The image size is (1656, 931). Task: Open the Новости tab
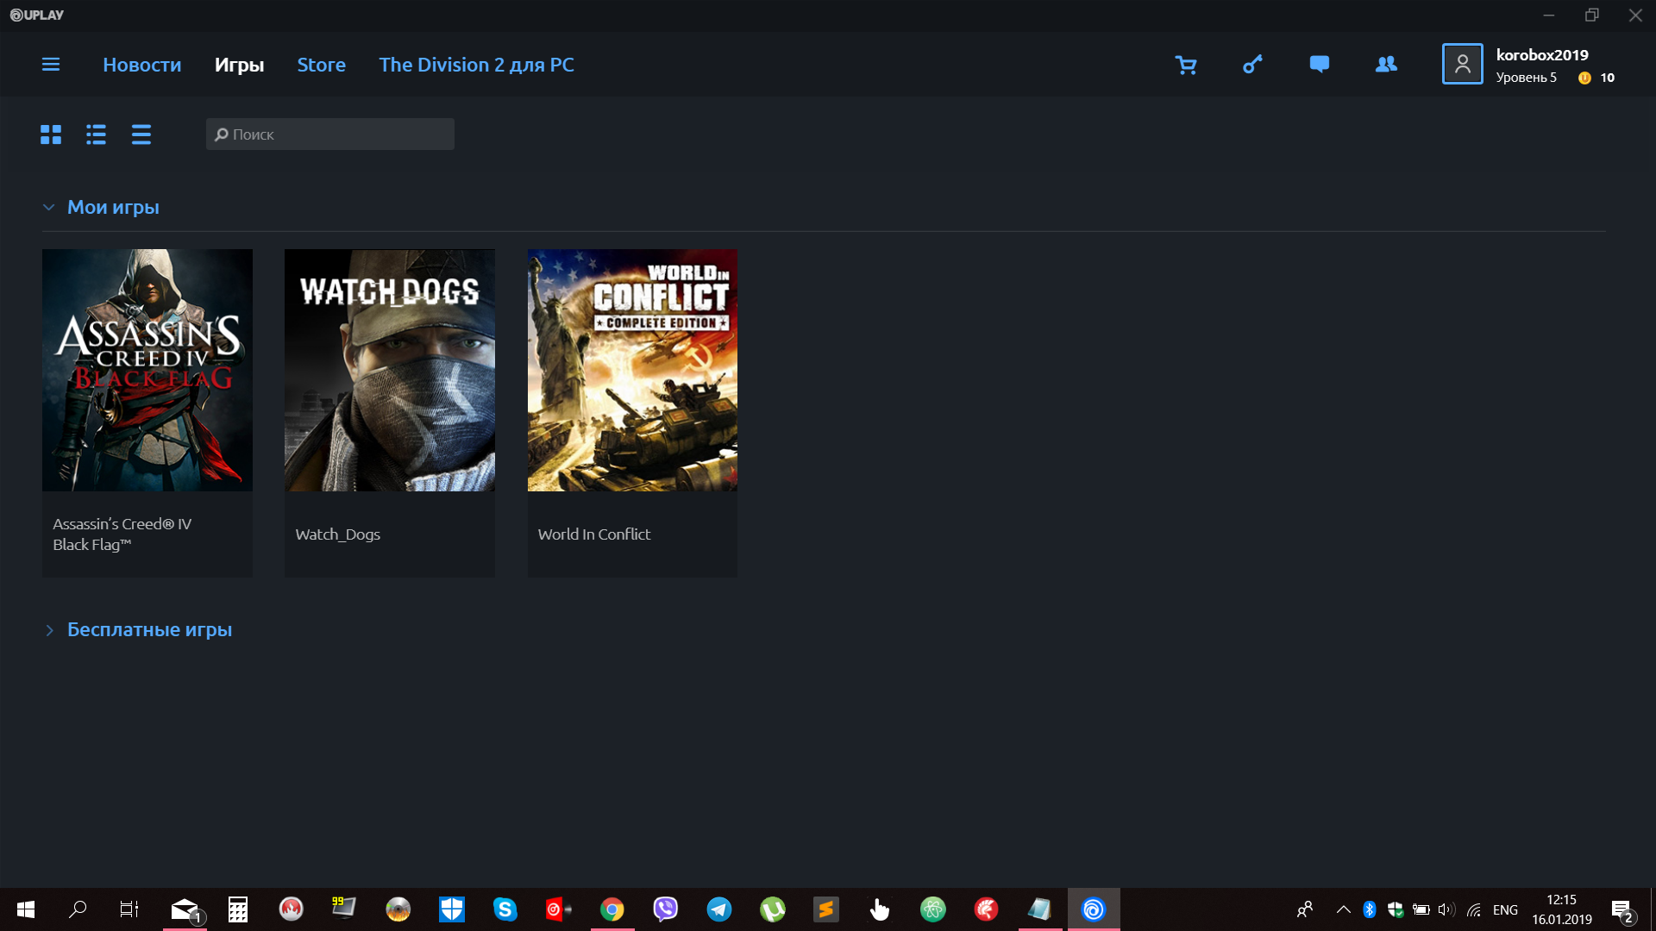(x=142, y=65)
